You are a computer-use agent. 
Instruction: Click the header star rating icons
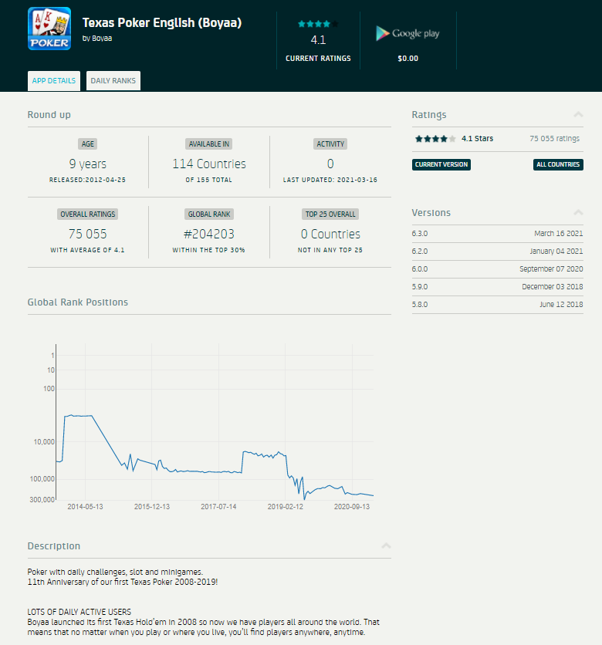click(318, 24)
